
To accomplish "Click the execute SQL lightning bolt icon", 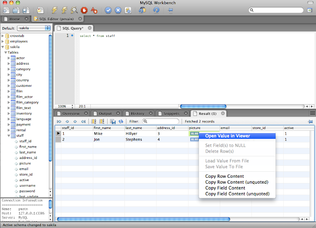I will pos(54,9).
